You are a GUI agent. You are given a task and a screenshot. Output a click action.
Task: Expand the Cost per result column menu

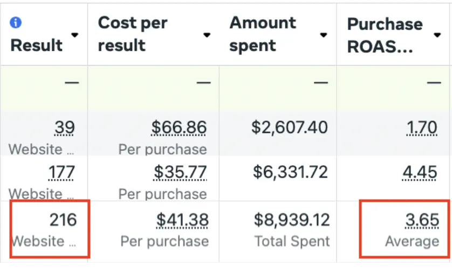pos(207,35)
